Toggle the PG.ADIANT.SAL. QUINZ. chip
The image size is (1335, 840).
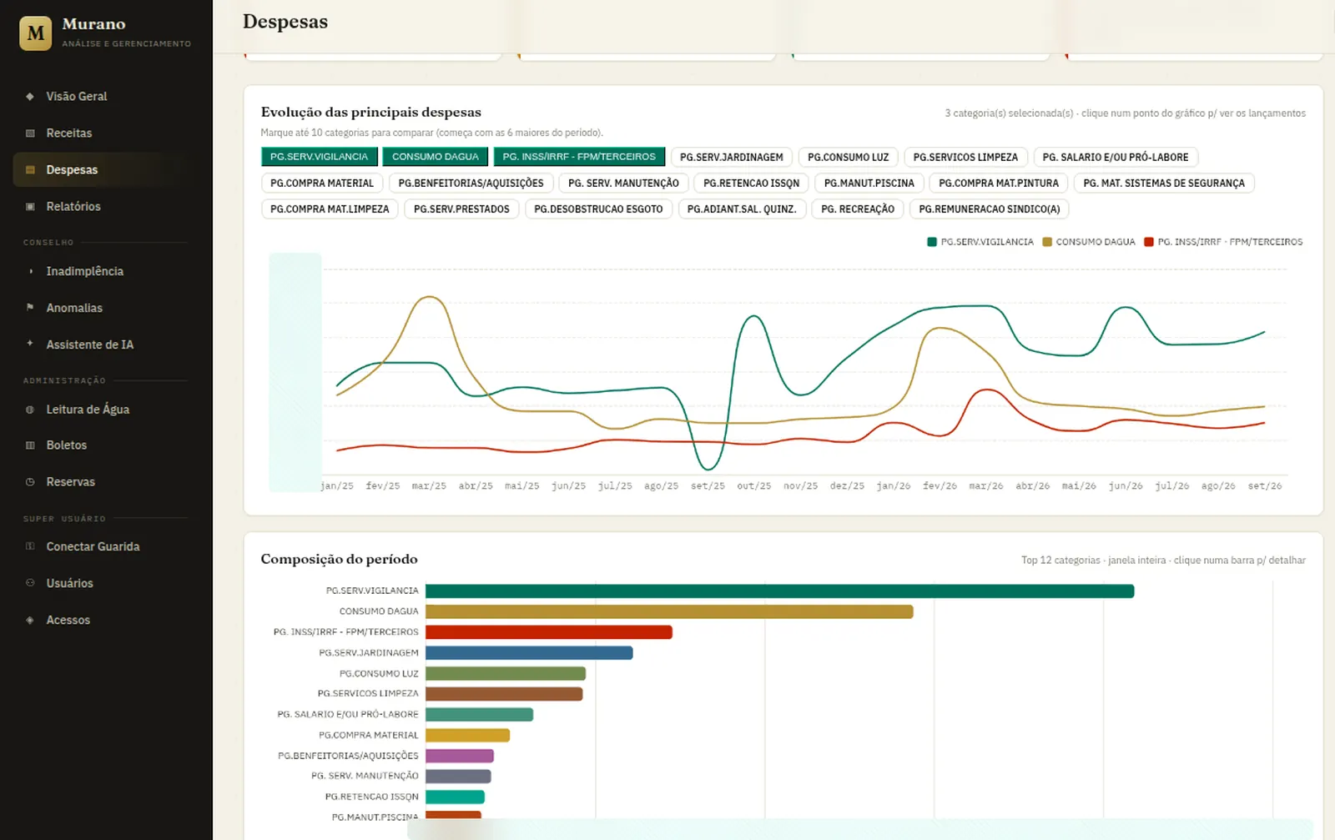point(742,209)
